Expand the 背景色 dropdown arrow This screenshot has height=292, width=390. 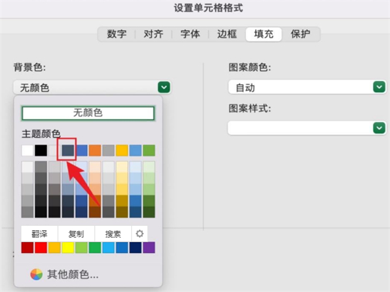[x=164, y=87]
